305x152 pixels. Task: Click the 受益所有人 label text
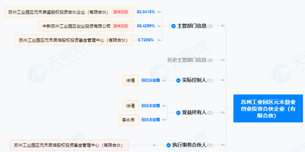point(193,113)
